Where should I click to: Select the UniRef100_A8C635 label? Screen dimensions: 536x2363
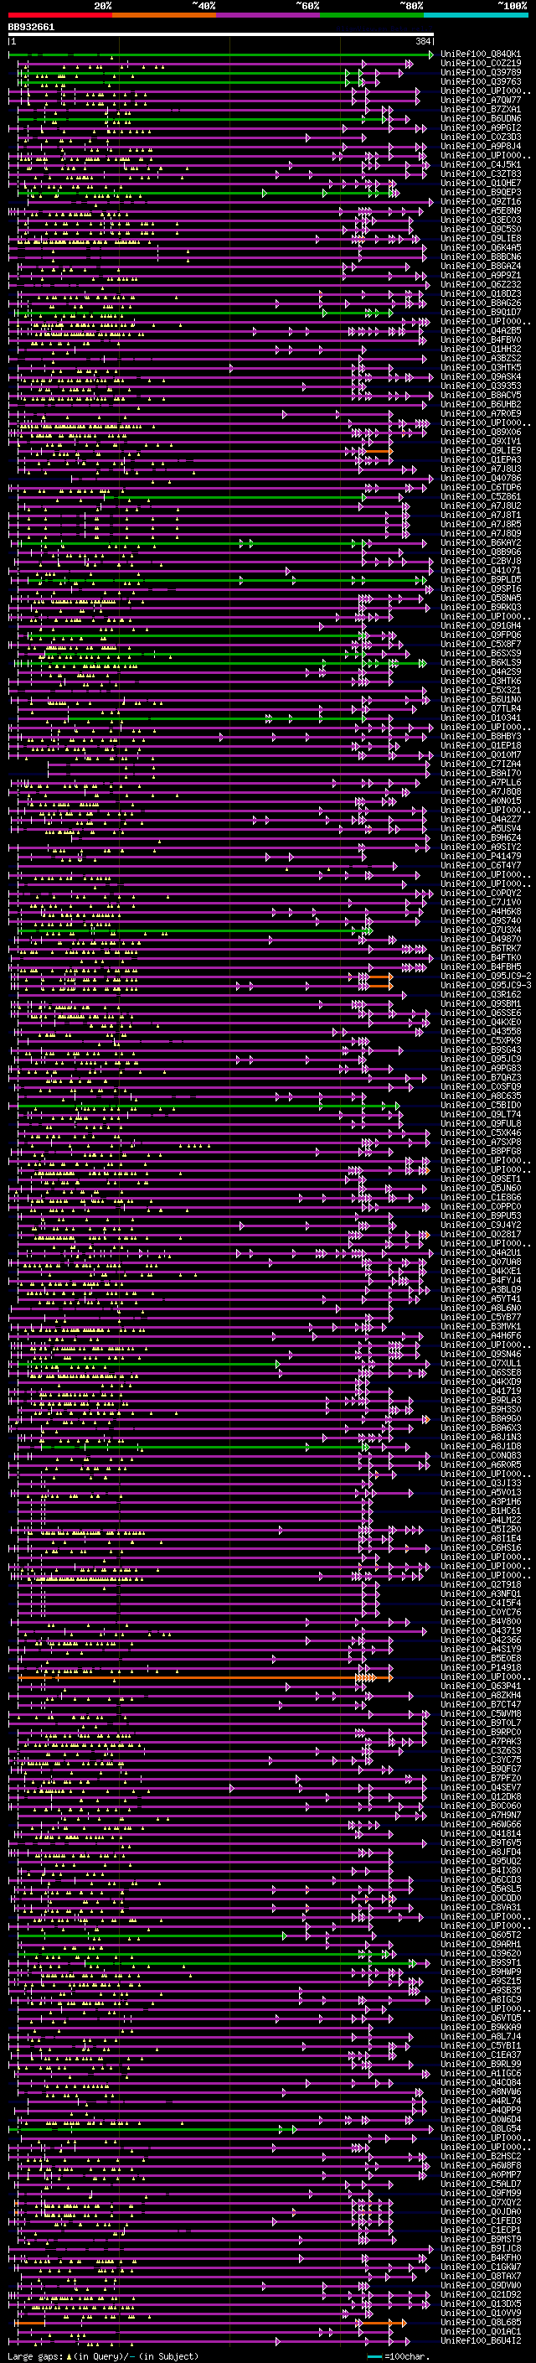click(481, 1096)
